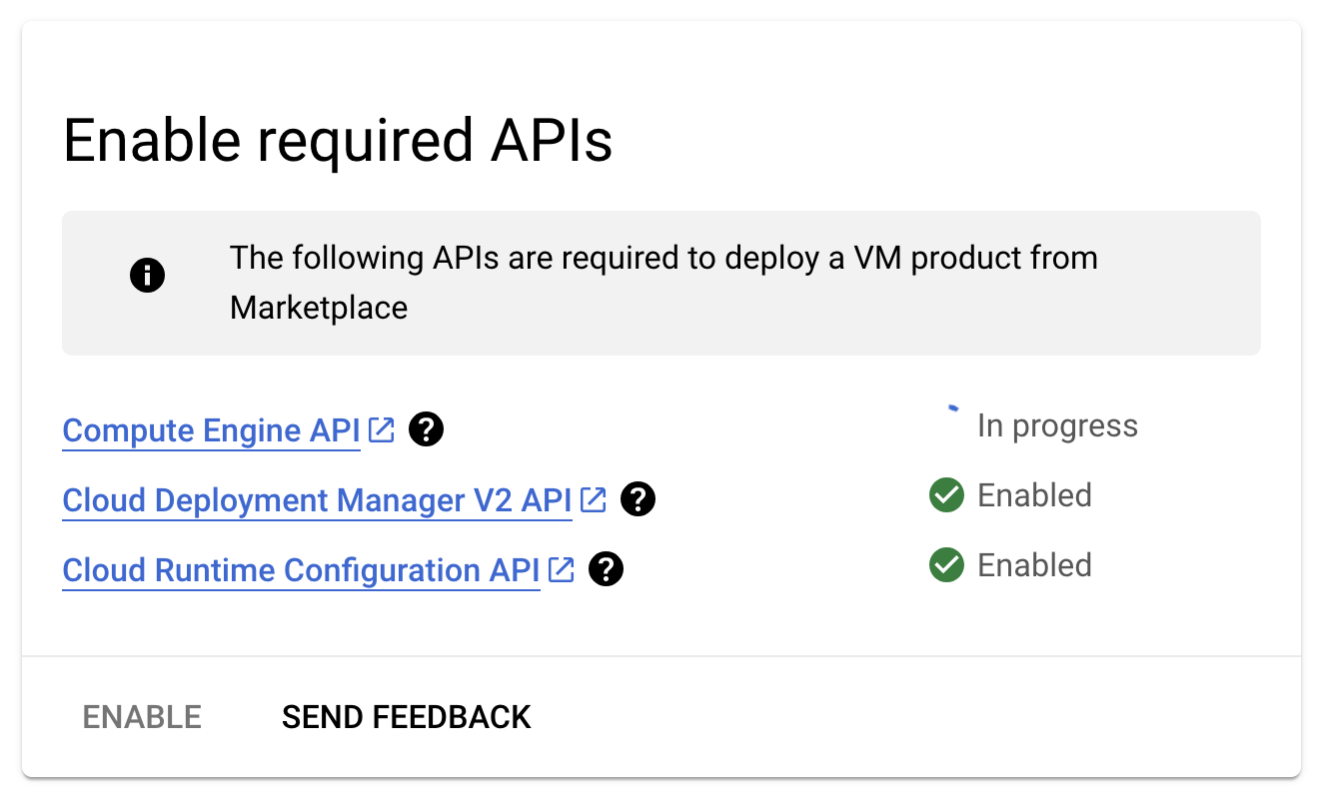Open Cloud Deployment Manager V2 API external link icon
Image resolution: width=1323 pixels, height=799 pixels.
point(594,499)
